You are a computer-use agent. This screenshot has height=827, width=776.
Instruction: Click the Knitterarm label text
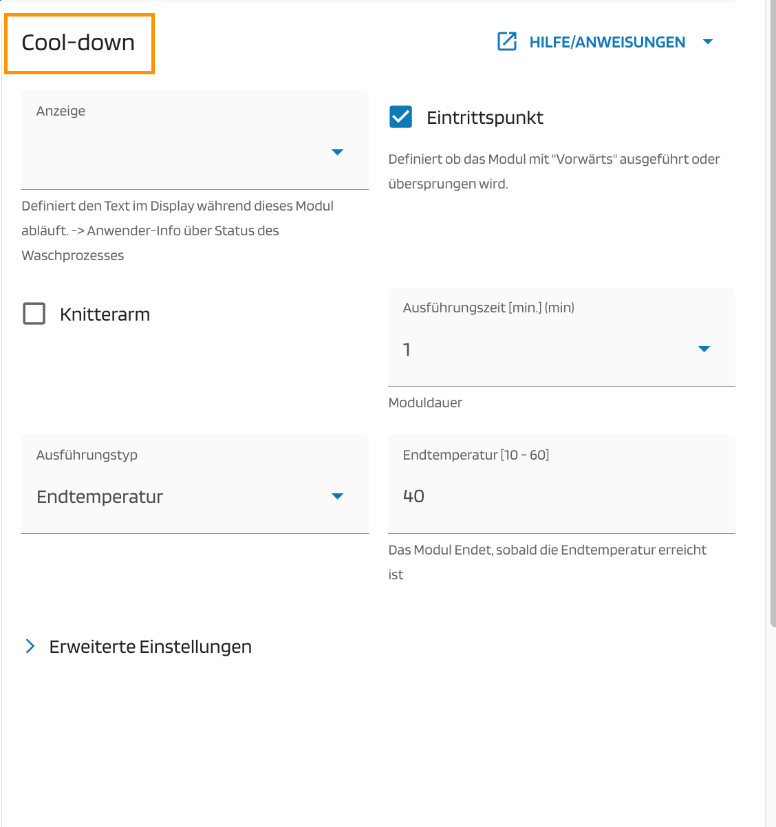click(105, 314)
